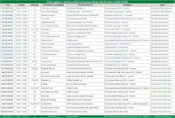The height and width of the screenshot is (118, 175).
Task: Click the date cell 03/03/2020
Action: 7,54
